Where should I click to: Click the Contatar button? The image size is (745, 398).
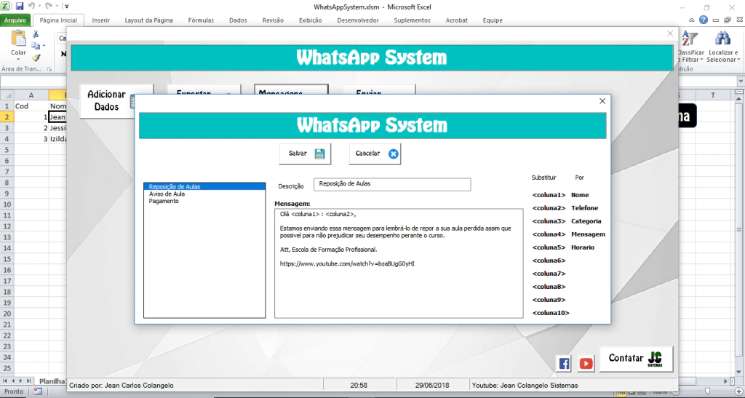[x=636, y=359]
